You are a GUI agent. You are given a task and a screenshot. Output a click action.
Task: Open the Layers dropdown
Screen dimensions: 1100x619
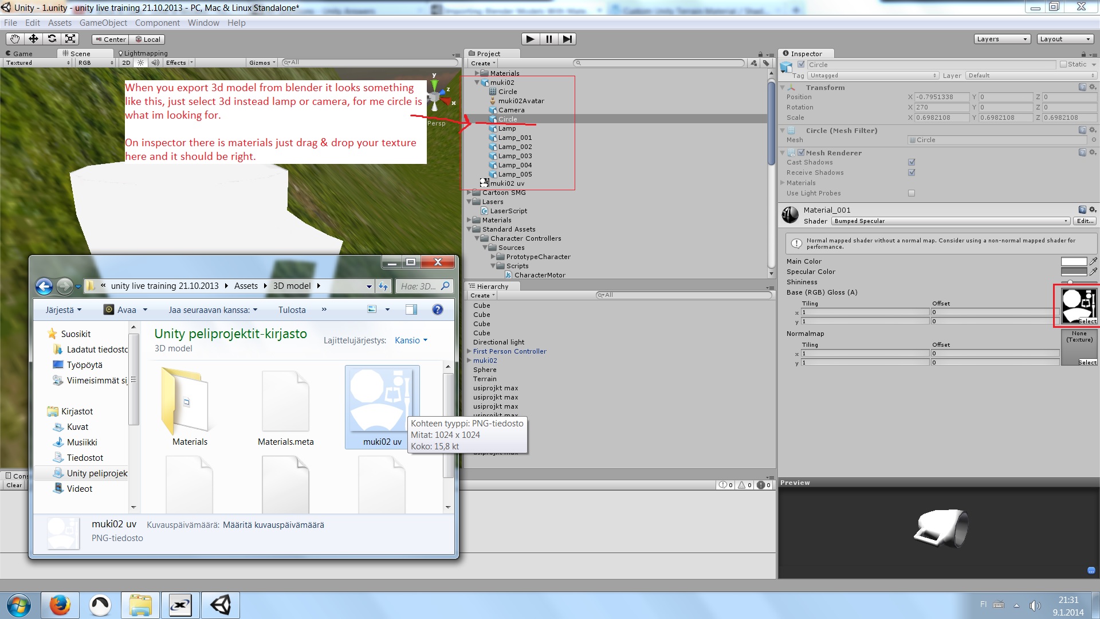click(x=1002, y=39)
